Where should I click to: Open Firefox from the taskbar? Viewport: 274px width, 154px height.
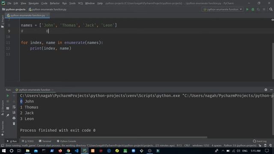(x=60, y=151)
